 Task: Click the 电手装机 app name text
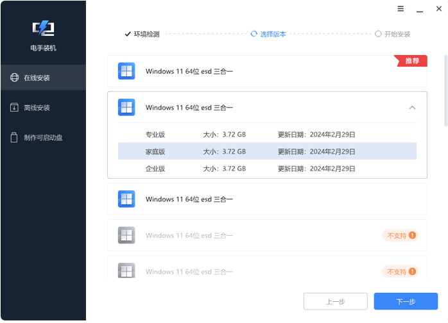[x=43, y=48]
